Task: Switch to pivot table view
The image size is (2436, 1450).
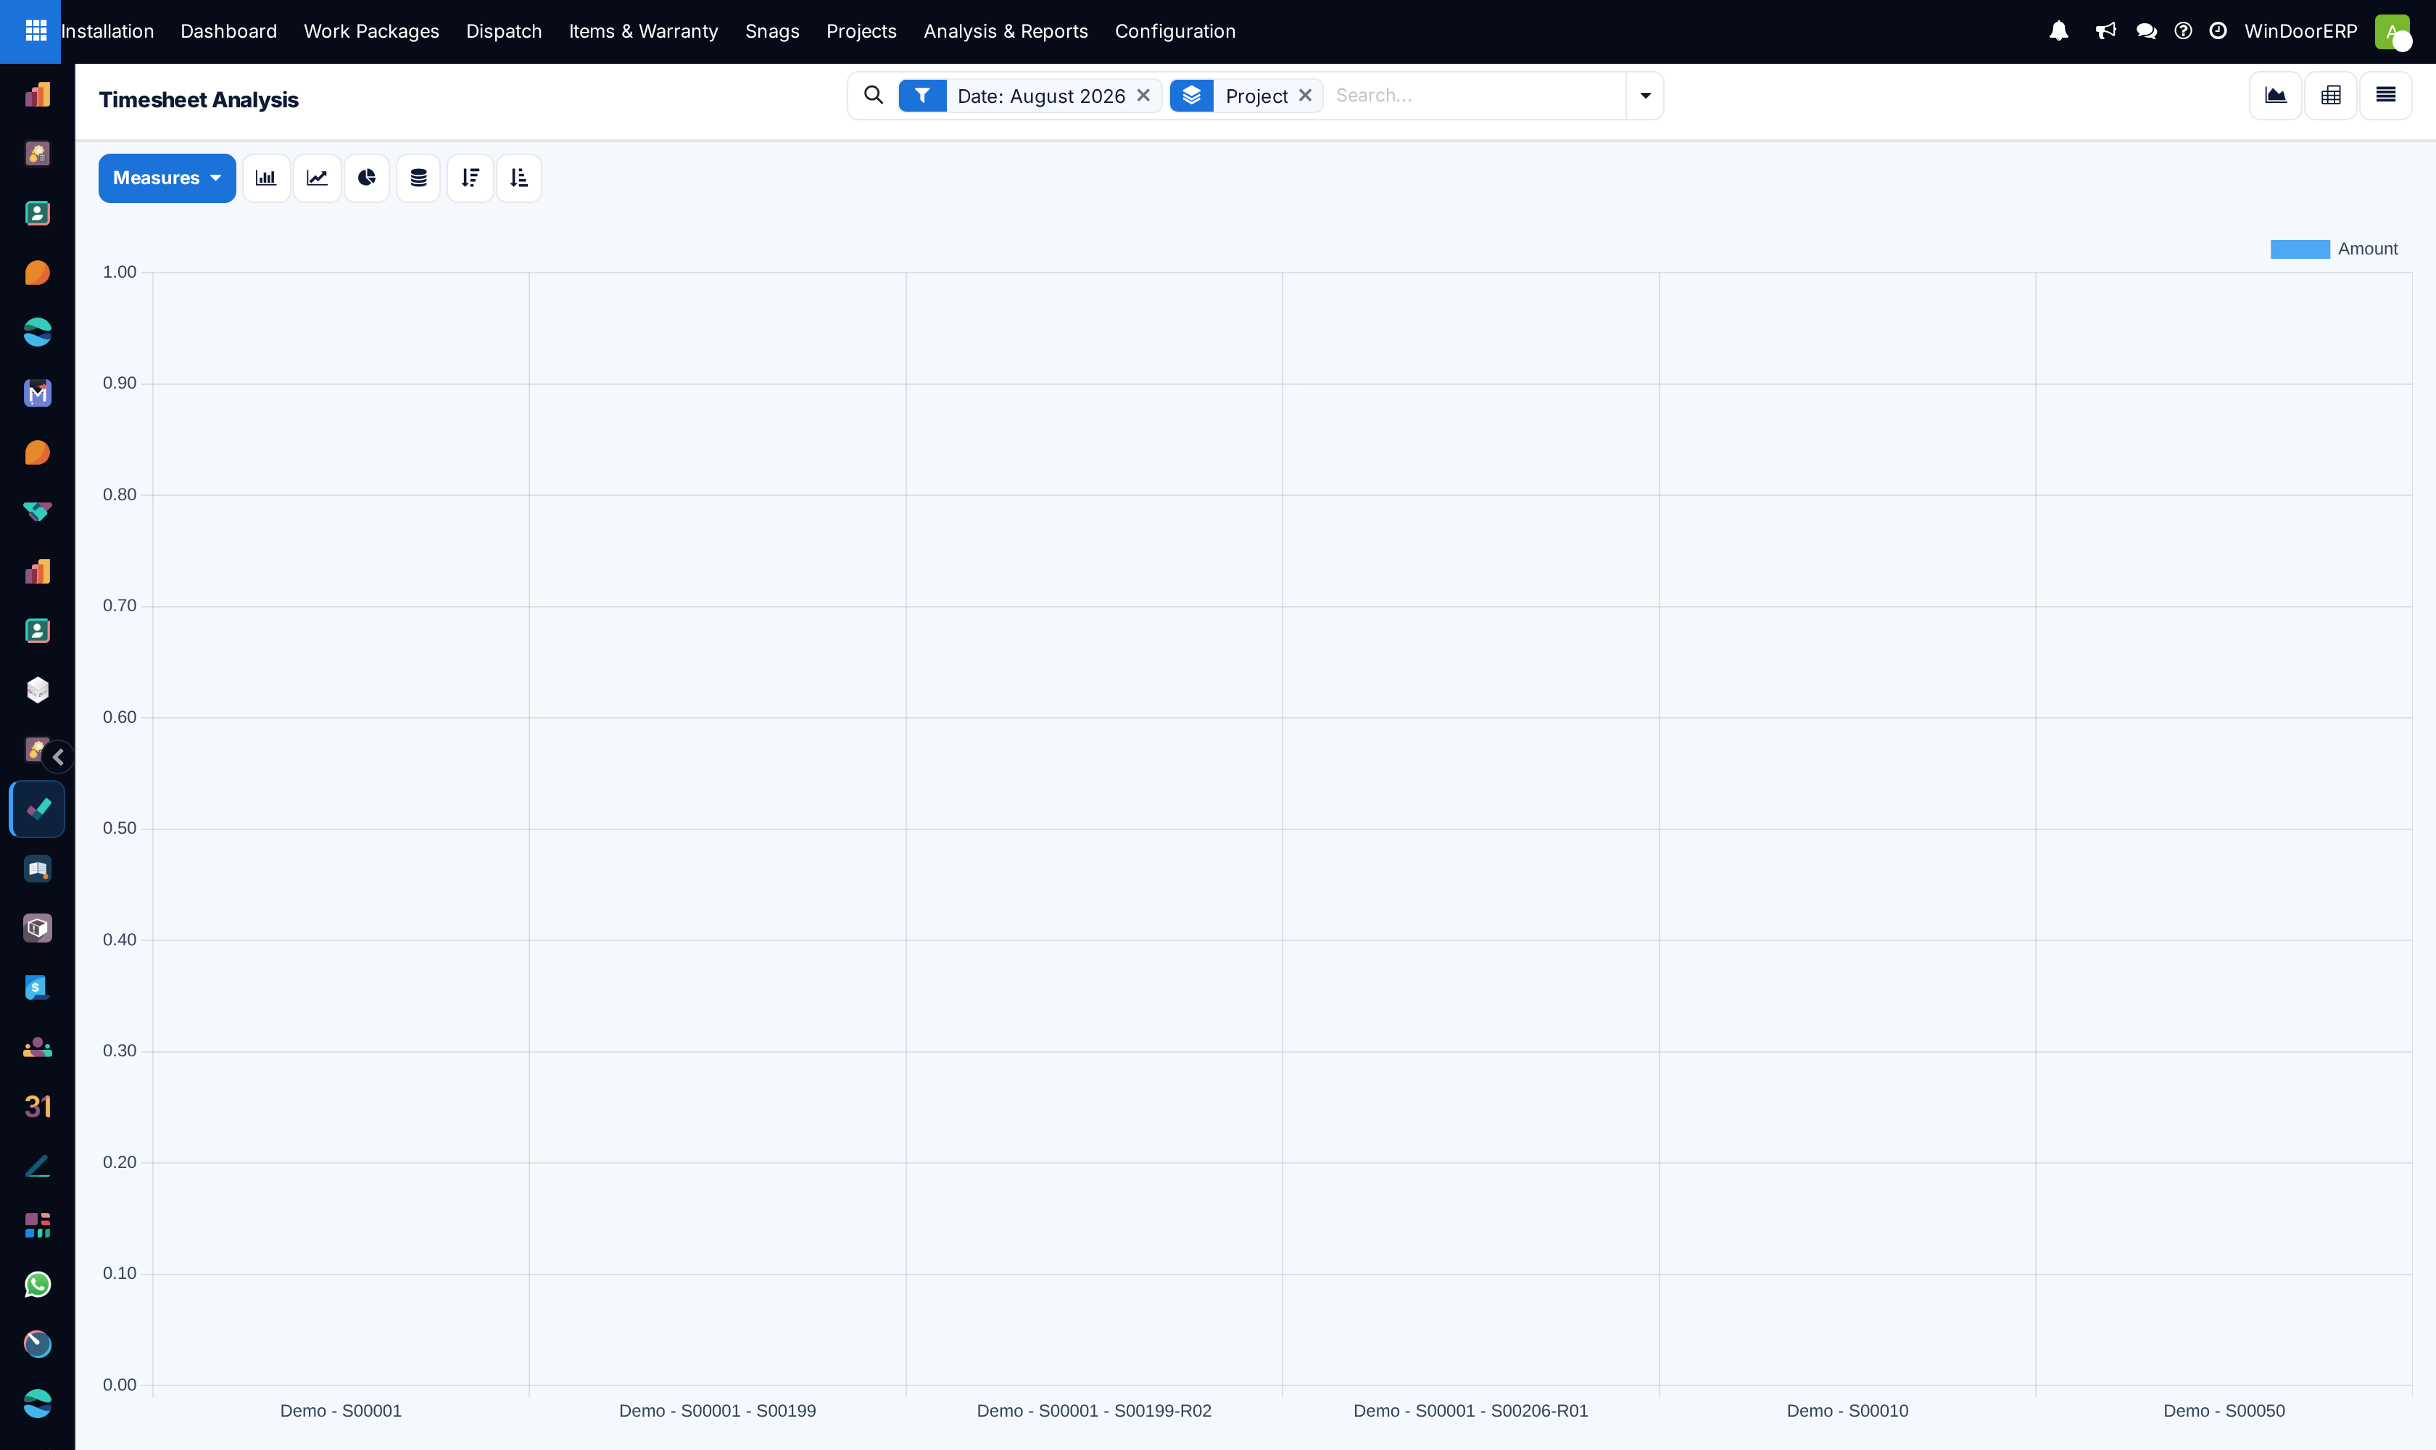Action: (x=2330, y=95)
